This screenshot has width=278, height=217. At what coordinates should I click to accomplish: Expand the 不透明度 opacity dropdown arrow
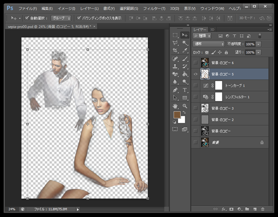point(258,44)
